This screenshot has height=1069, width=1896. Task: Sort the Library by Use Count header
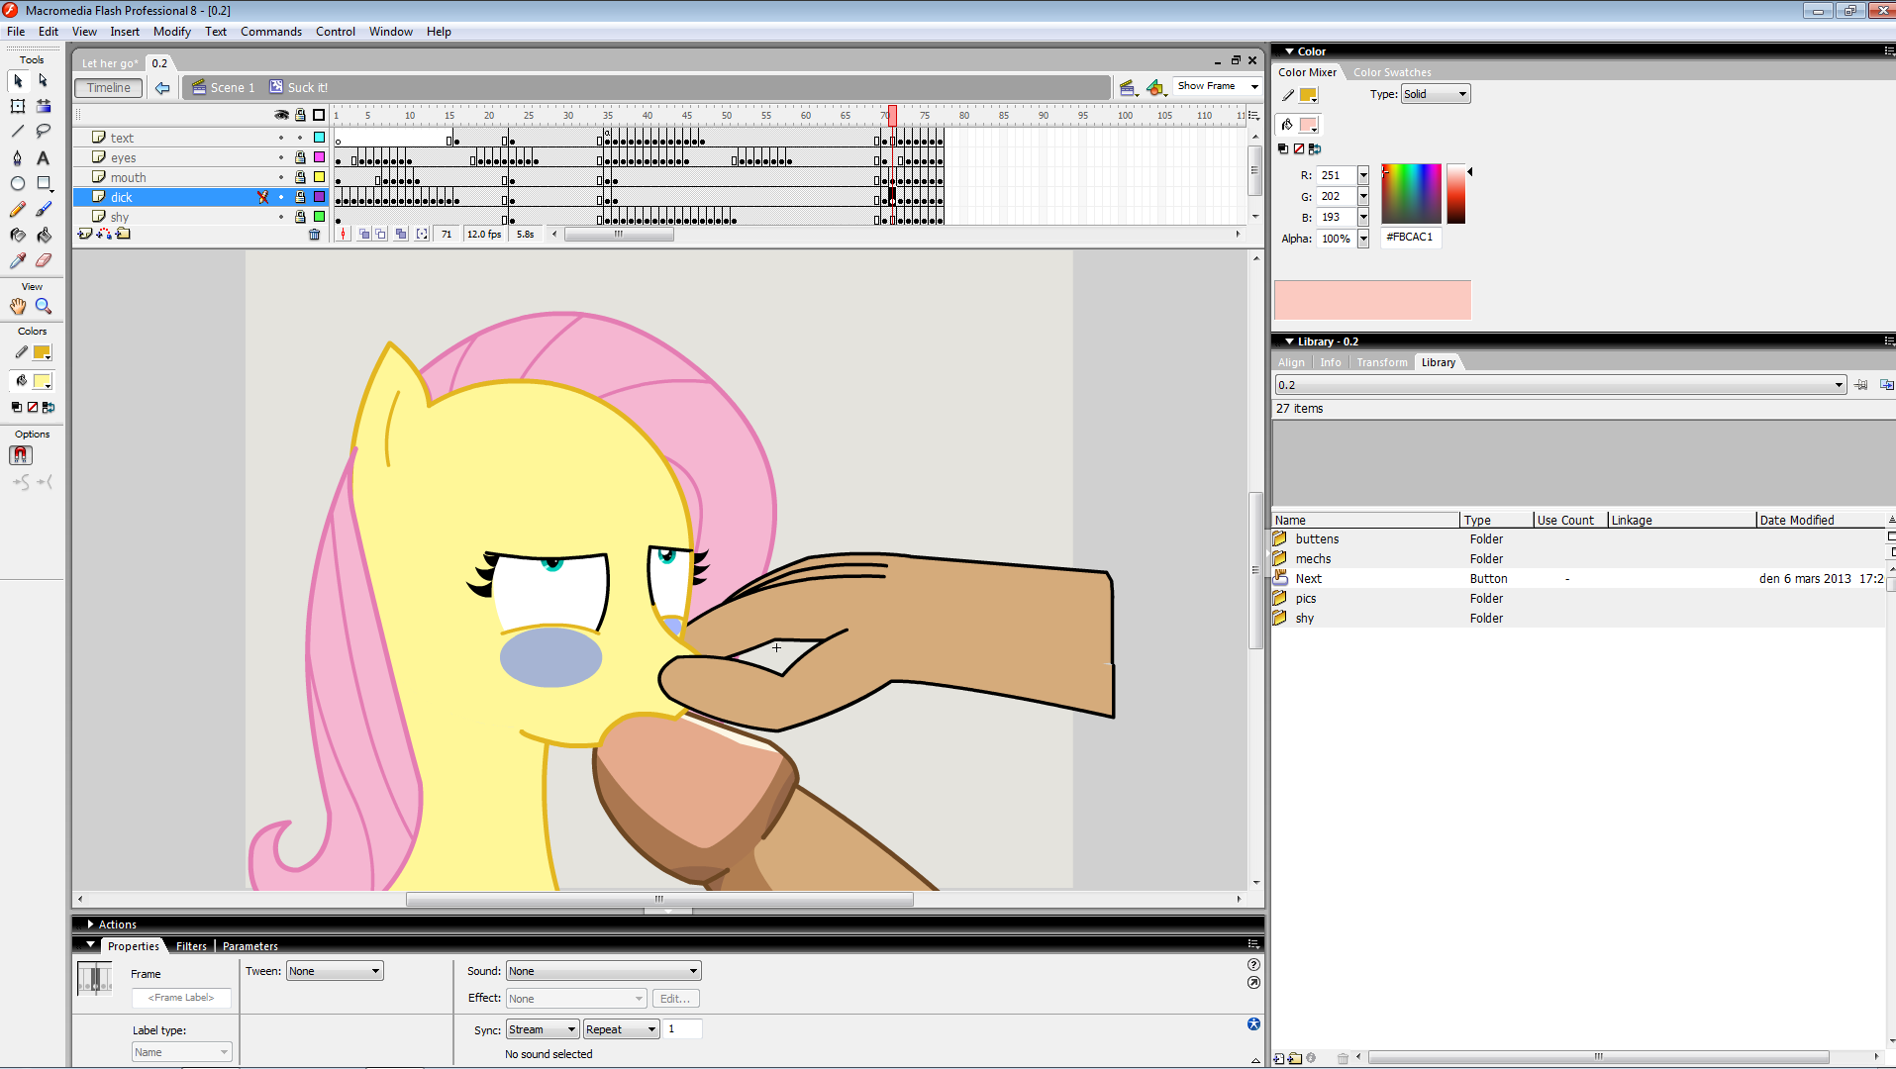1570,520
